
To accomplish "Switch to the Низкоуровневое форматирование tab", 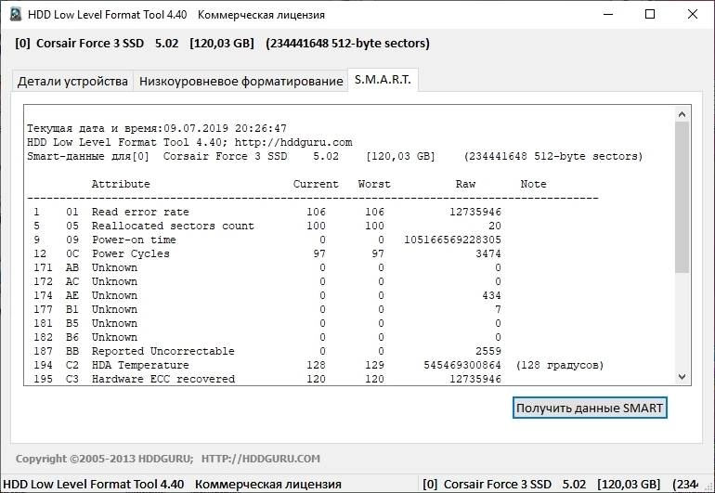I will tap(240, 81).
